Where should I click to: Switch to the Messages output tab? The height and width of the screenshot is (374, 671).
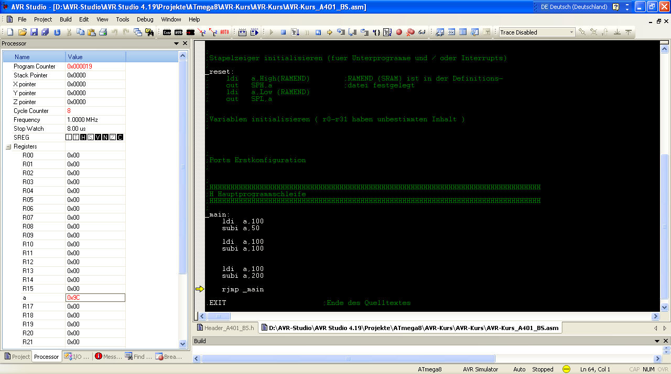click(108, 357)
